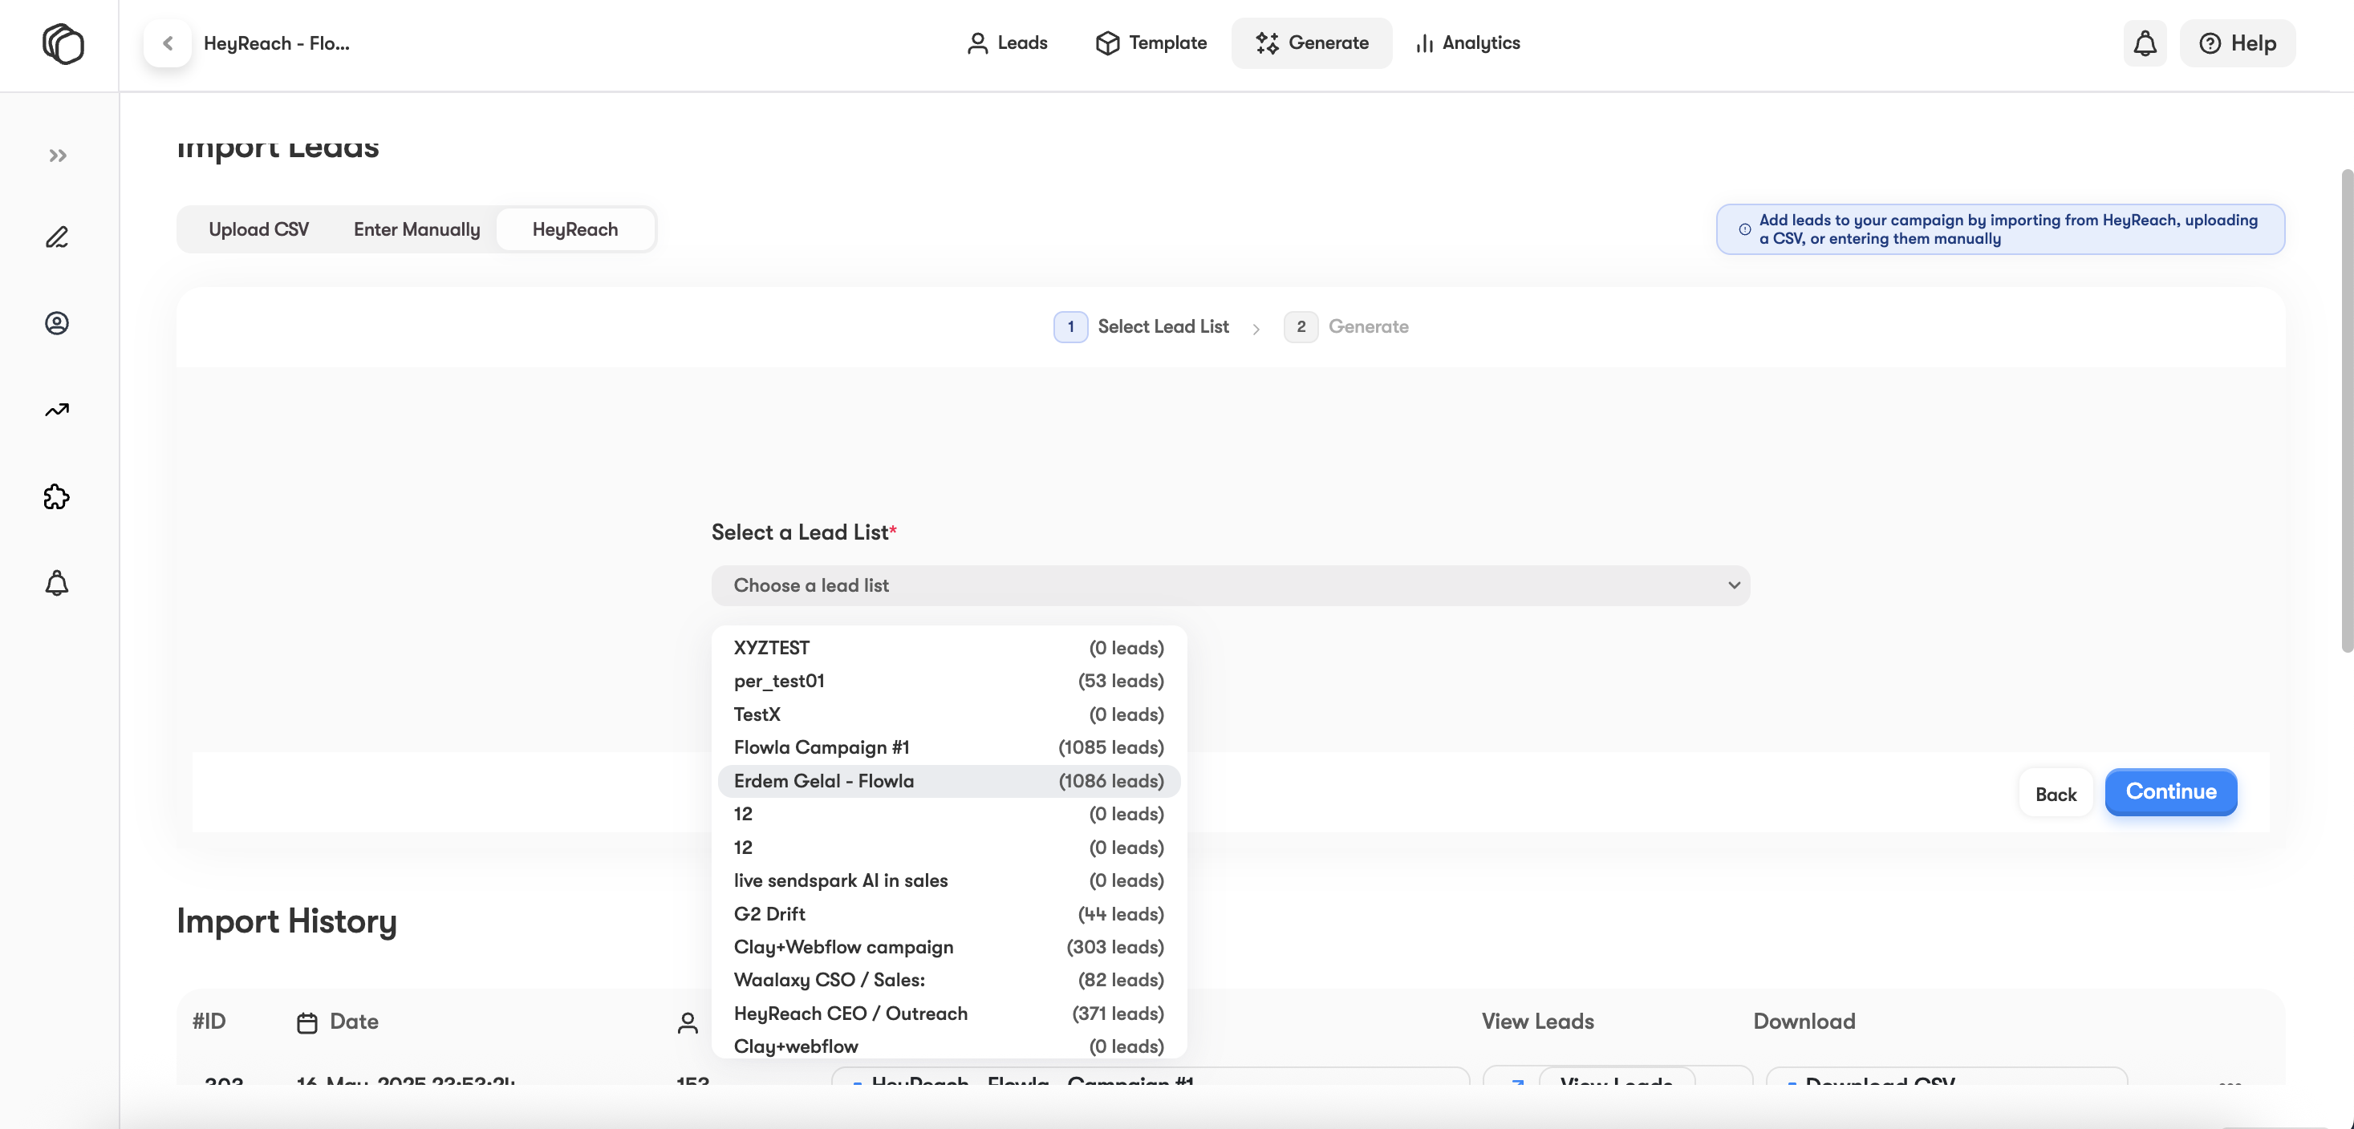Select TestX lead list
This screenshot has width=2354, height=1129.
point(948,714)
